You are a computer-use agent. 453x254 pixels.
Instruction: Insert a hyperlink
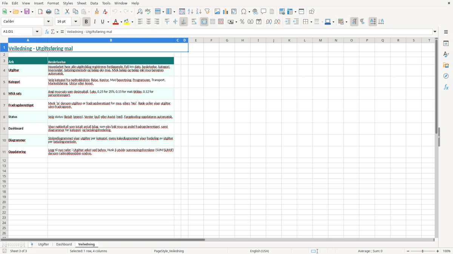tap(256, 12)
